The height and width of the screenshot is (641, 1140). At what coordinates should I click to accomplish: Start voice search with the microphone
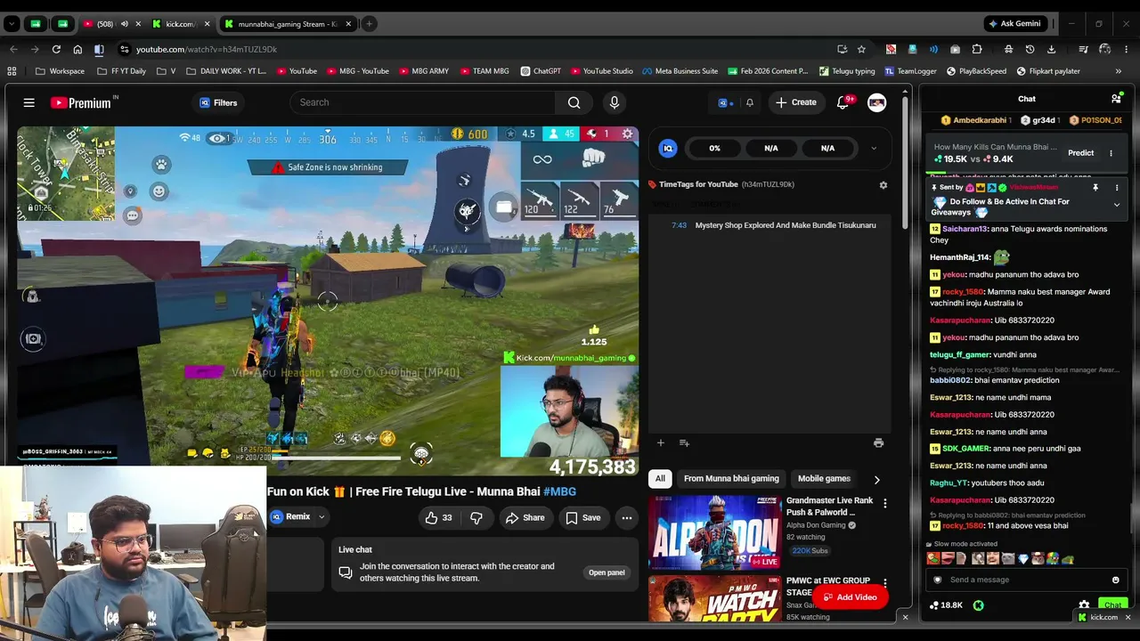coord(614,102)
